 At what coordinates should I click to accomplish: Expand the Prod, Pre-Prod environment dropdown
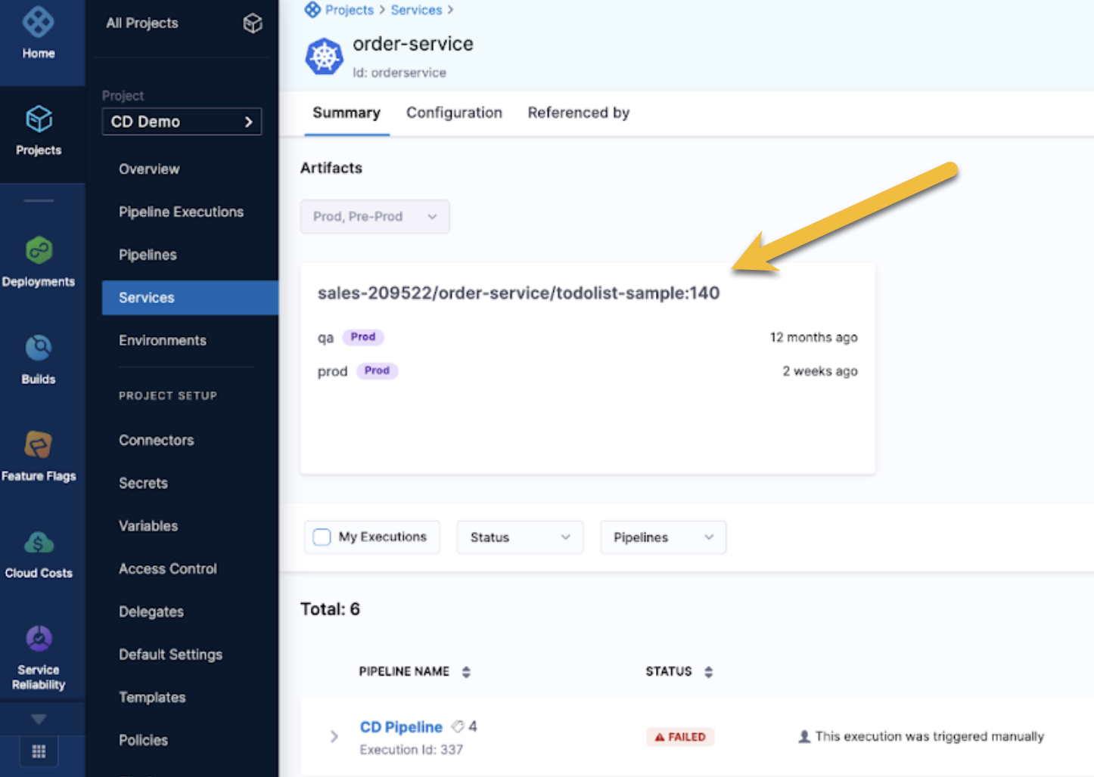click(375, 217)
